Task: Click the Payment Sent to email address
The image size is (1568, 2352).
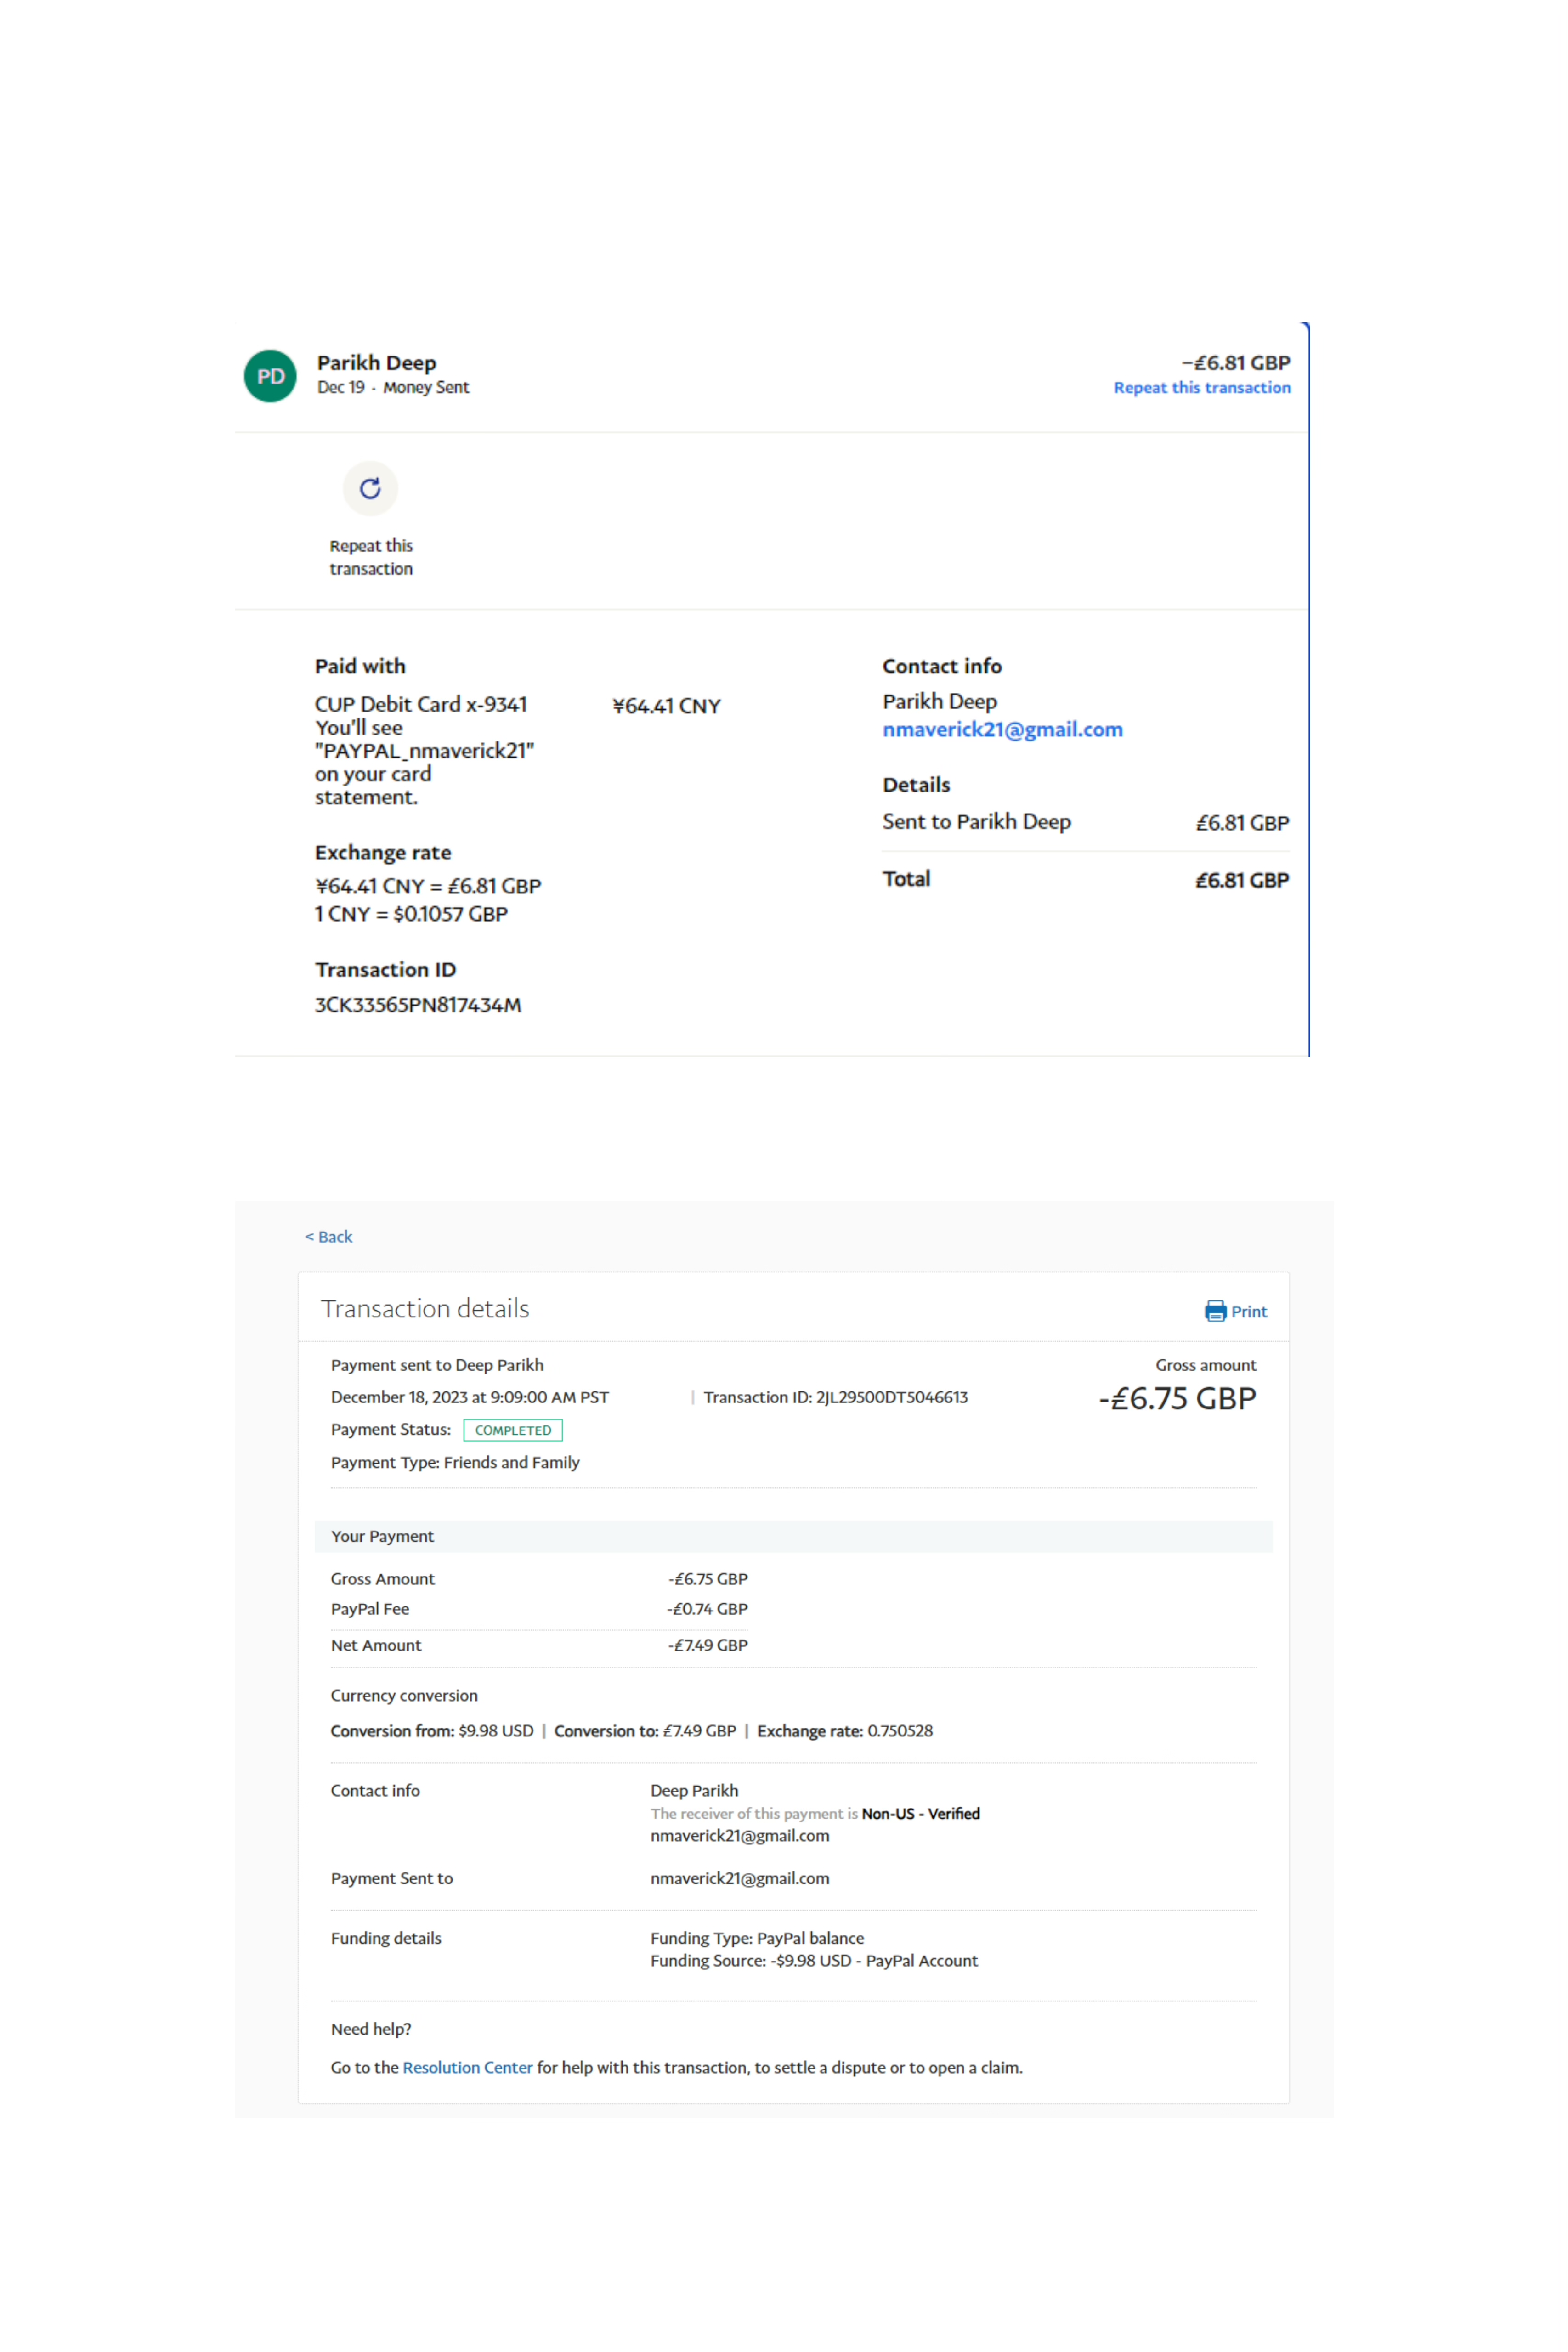Action: (739, 1878)
